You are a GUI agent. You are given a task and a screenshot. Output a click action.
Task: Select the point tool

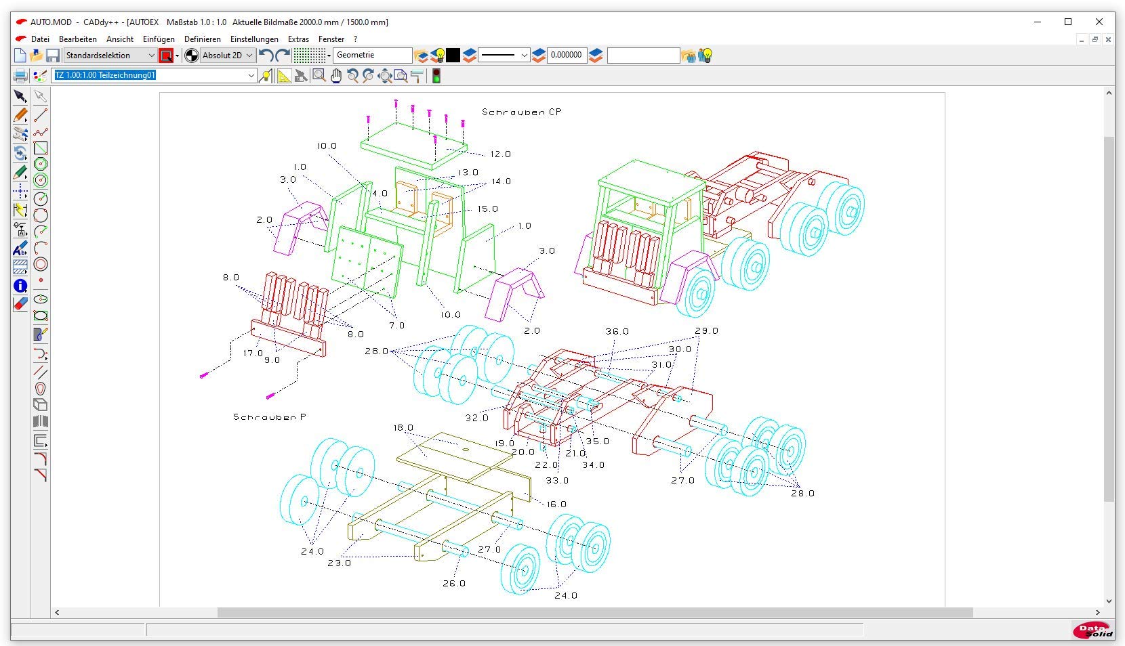coord(41,280)
